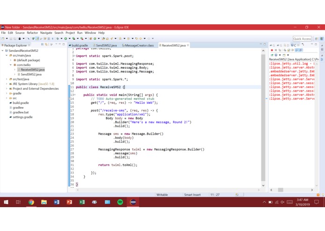
Task: Open Spotify from the taskbar
Action: click(120, 202)
